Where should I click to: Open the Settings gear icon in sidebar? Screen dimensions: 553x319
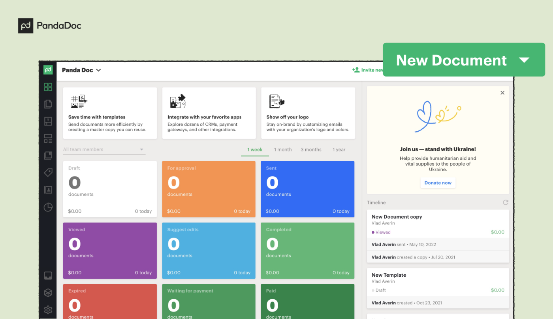(48, 310)
